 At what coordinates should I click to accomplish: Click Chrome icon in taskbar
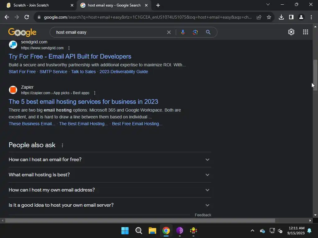click(166, 231)
